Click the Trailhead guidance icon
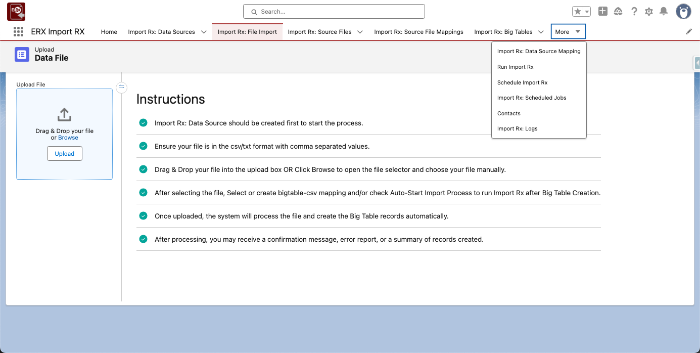 point(618,12)
